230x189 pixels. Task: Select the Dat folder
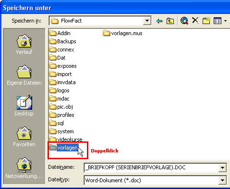click(57, 58)
